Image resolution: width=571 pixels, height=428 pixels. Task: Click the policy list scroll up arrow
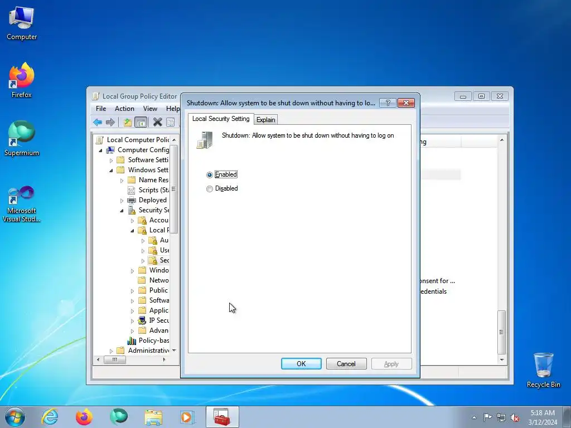[501, 140]
